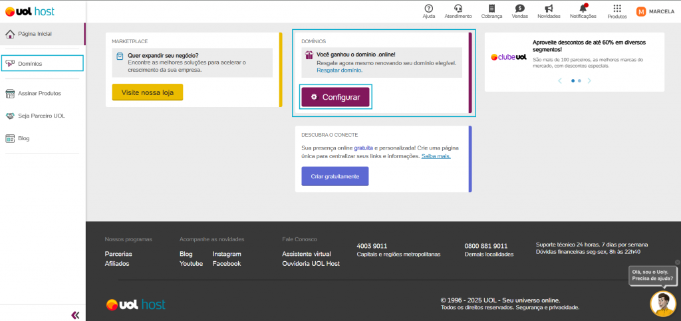The image size is (681, 321).
Task: Open the MARCELA user account menu
Action: coord(655,11)
